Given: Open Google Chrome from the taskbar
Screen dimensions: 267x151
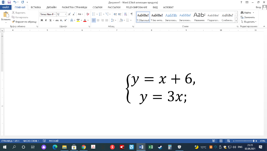Looking at the screenshot, I should (84, 147).
